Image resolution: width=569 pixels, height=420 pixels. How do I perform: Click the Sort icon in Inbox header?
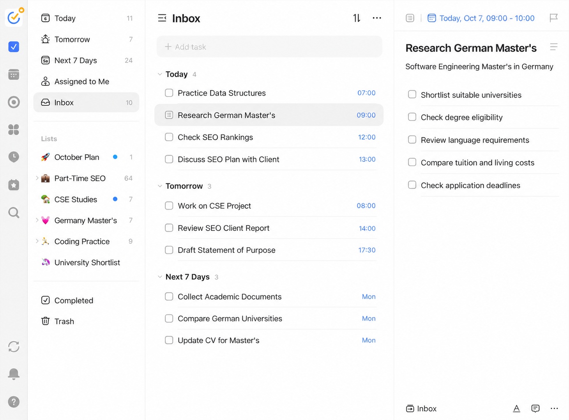click(357, 18)
